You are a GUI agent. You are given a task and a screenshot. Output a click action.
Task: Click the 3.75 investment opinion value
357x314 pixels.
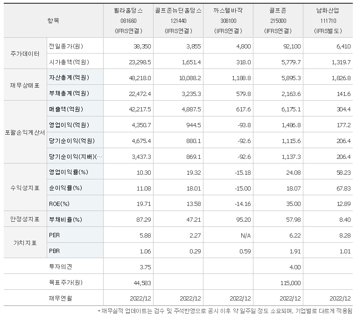(x=145, y=267)
